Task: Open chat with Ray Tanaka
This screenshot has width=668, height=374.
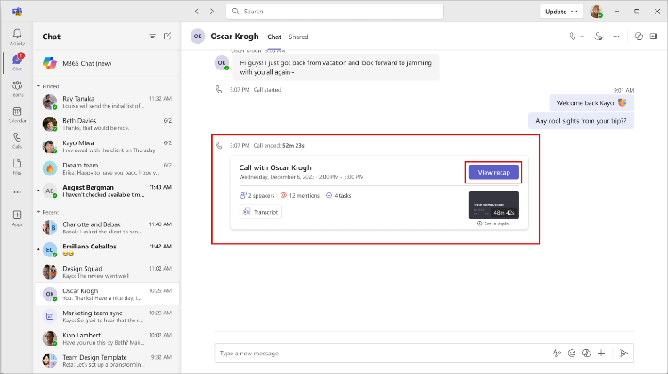Action: [107, 102]
